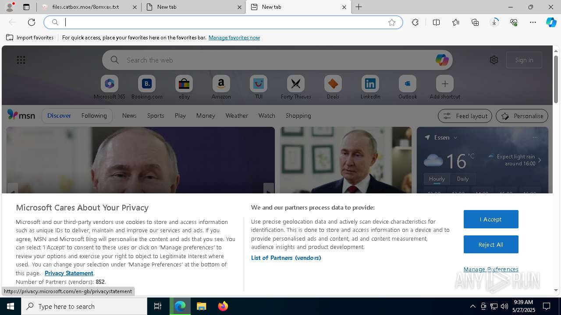Expand the light rain forecast chevron

point(540,160)
